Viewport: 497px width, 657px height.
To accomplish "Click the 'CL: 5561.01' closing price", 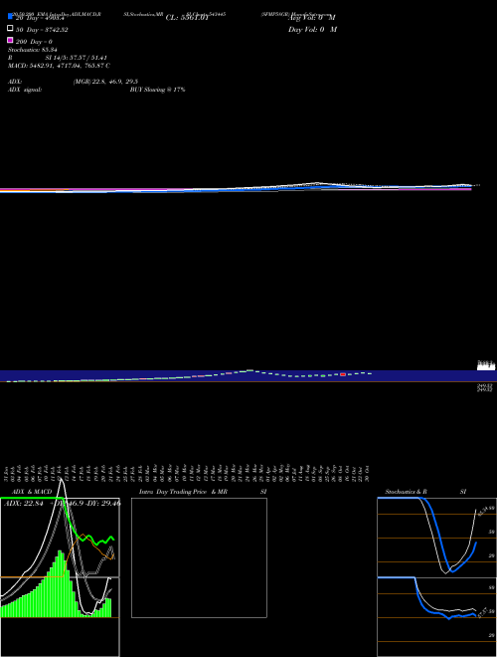I will [x=187, y=18].
